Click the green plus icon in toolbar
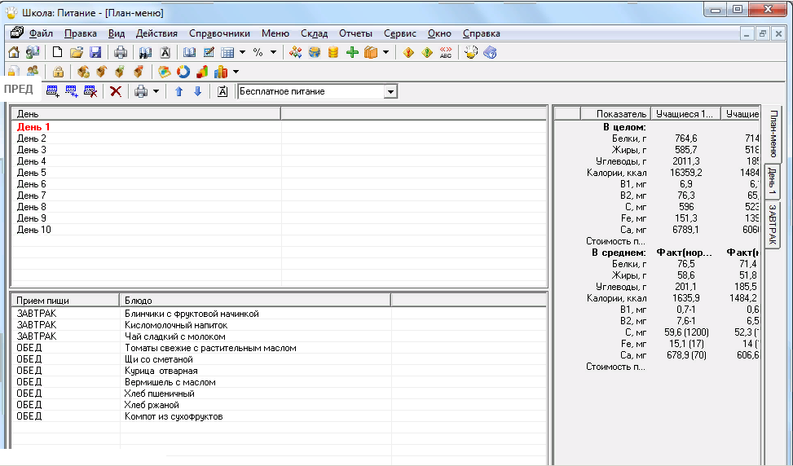The width and height of the screenshot is (793, 466). coord(352,52)
